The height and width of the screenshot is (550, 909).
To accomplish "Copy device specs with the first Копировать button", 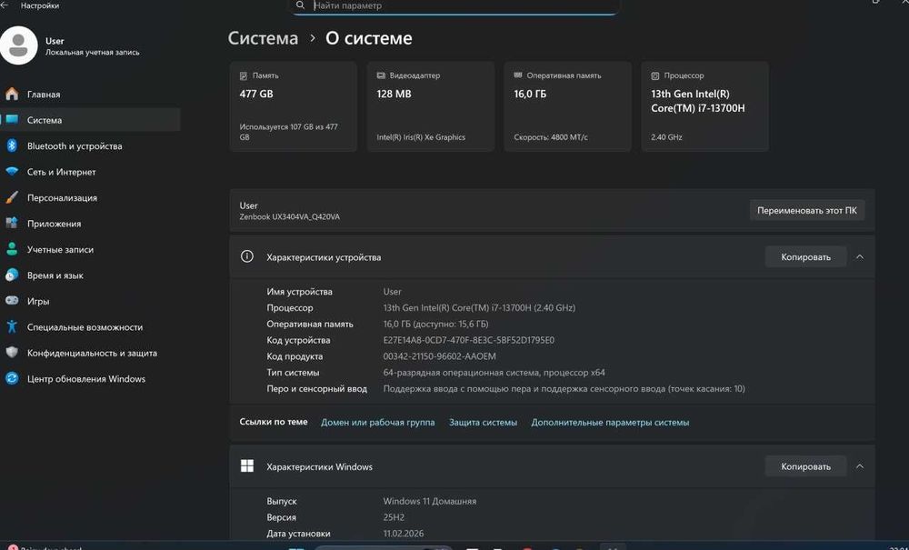I will click(x=805, y=256).
